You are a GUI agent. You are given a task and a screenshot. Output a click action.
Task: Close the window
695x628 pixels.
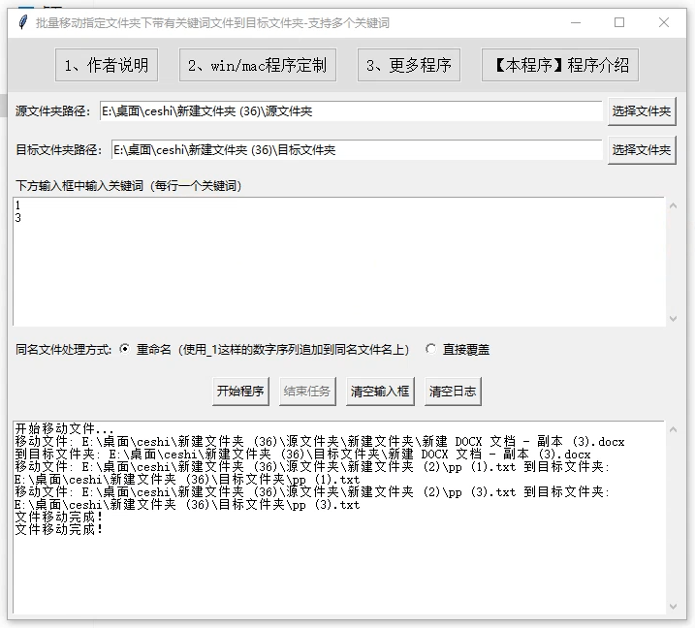click(x=664, y=22)
